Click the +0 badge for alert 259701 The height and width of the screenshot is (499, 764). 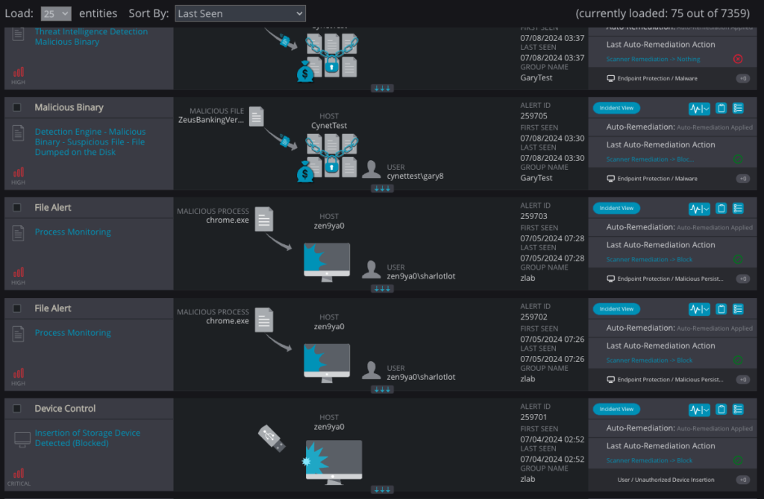pos(742,480)
